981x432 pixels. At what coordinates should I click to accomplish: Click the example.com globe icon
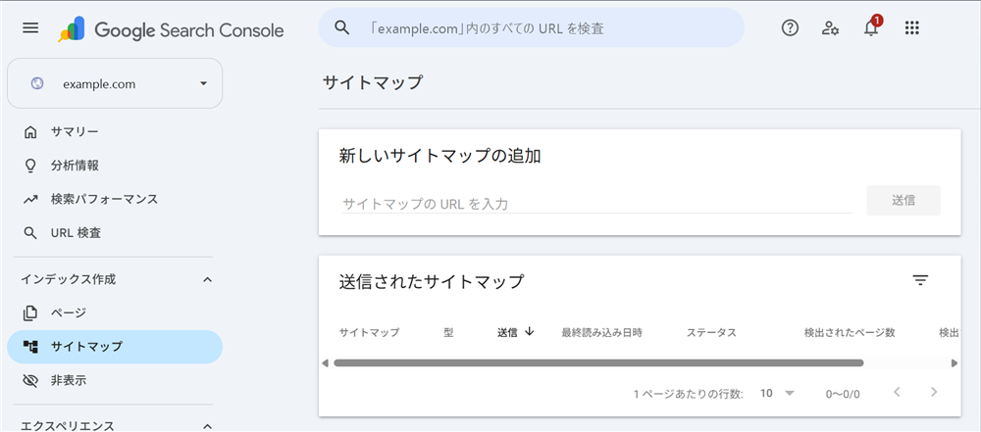tap(37, 84)
